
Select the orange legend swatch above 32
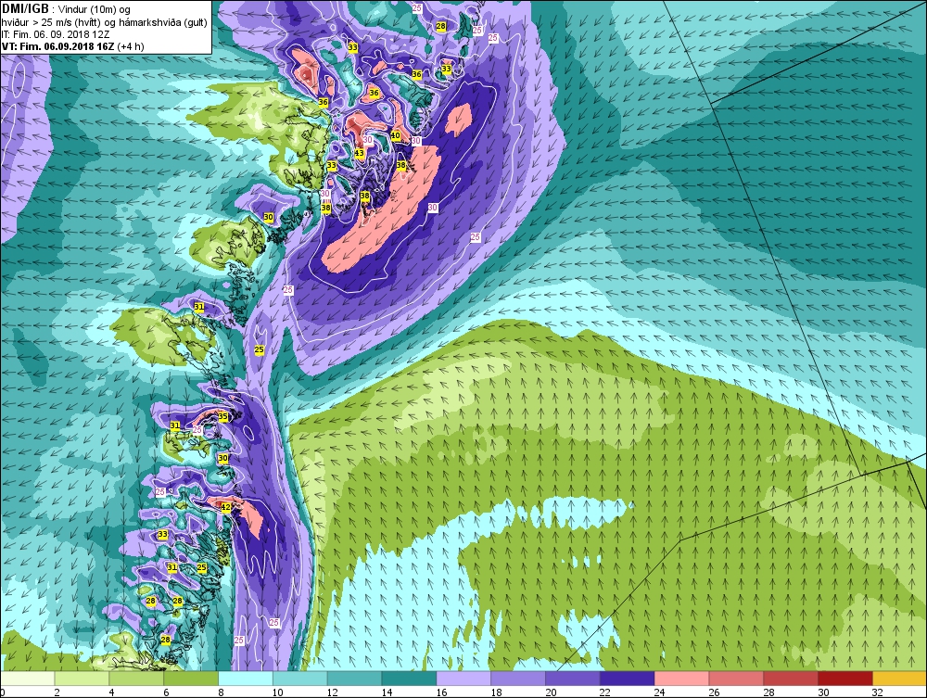tap(899, 679)
